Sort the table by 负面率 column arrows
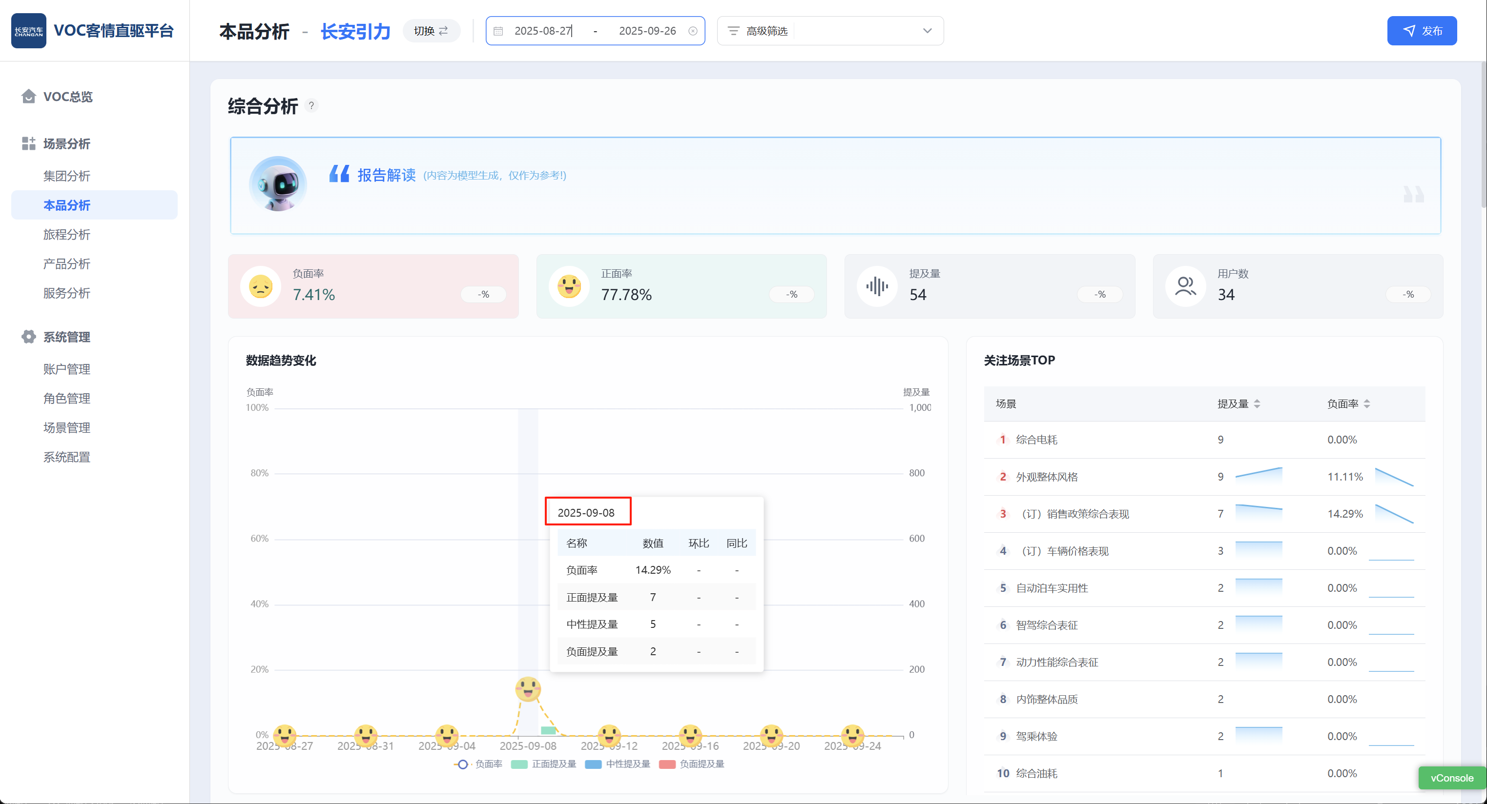 pyautogui.click(x=1366, y=404)
